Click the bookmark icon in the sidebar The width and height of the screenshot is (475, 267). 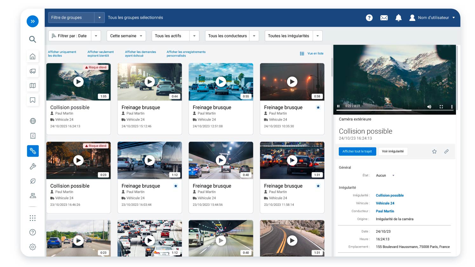tap(33, 100)
